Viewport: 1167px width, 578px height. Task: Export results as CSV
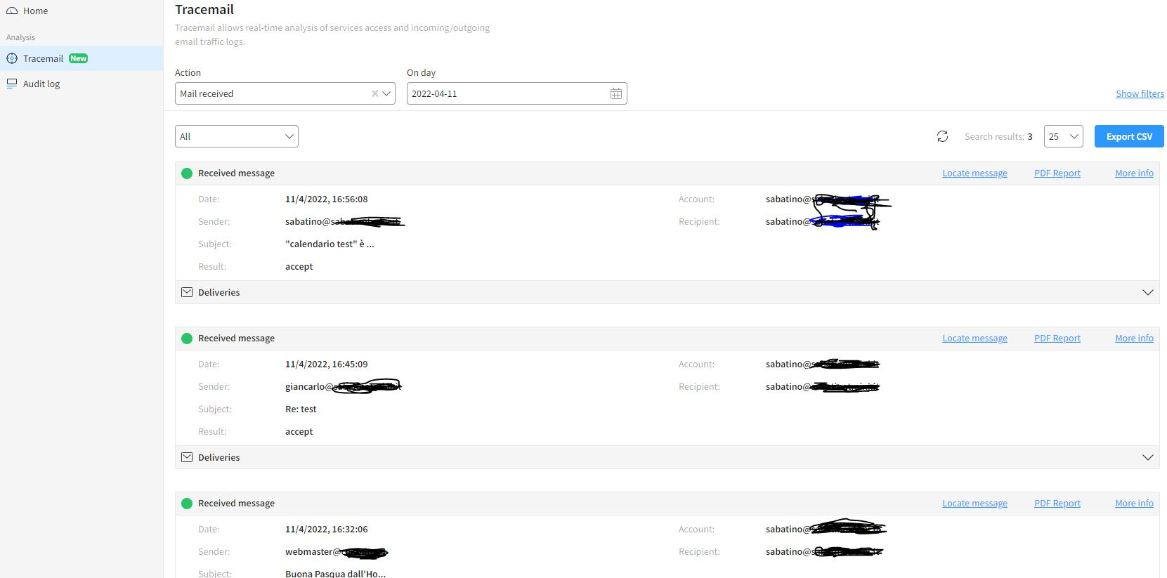[1128, 136]
